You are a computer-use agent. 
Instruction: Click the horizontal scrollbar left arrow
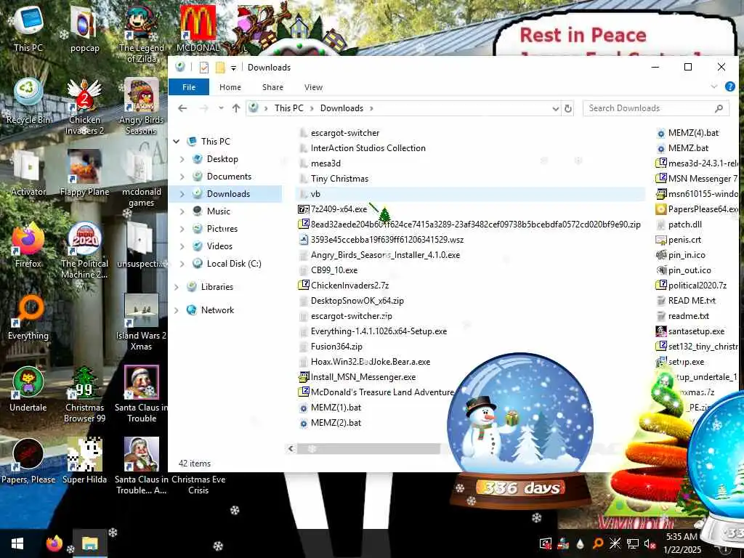(291, 448)
